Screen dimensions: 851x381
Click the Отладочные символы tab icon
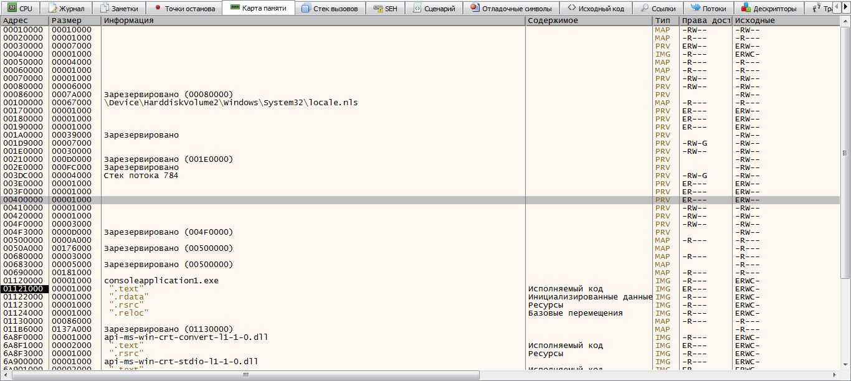(475, 9)
